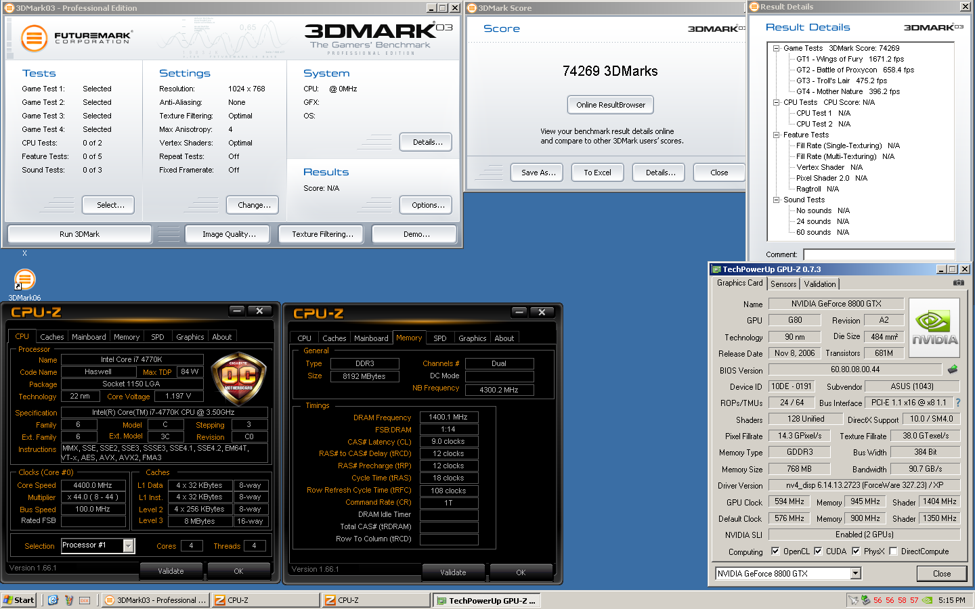Enable the DirectCompute checkbox in GPU-Z
The width and height of the screenshot is (975, 609).
[x=893, y=551]
